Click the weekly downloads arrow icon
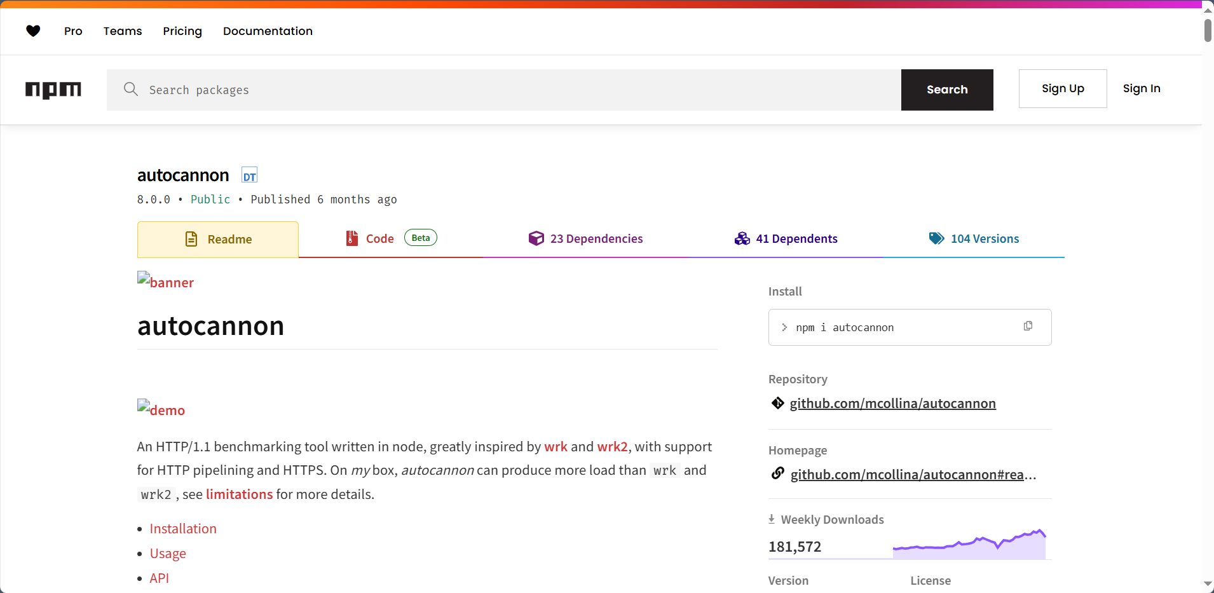This screenshot has height=593, width=1214. click(x=772, y=519)
